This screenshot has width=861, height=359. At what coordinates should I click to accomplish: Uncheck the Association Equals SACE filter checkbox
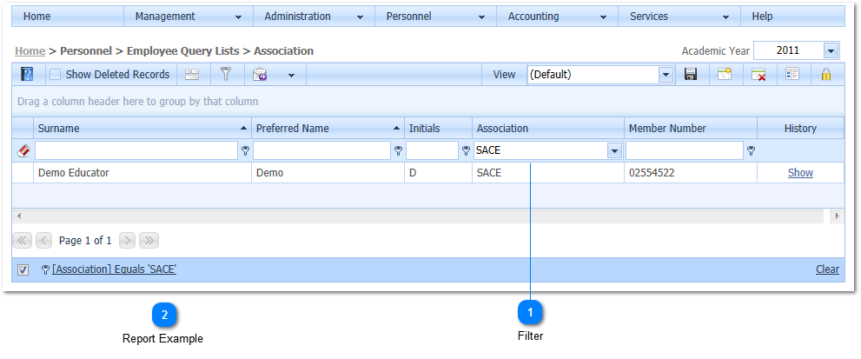[23, 269]
